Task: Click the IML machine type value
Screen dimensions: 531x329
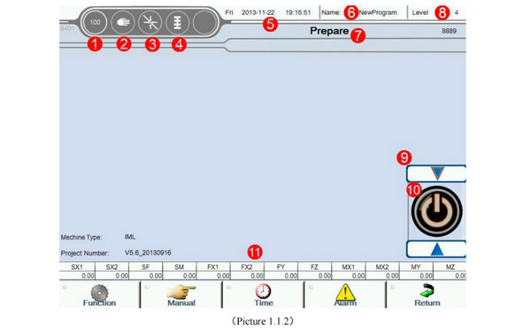Action: coord(130,237)
